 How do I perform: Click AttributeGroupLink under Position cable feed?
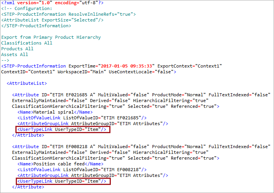pyautogui.click(x=93, y=175)
